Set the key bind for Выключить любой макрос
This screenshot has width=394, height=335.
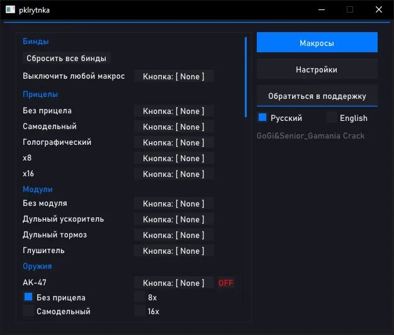click(x=174, y=76)
